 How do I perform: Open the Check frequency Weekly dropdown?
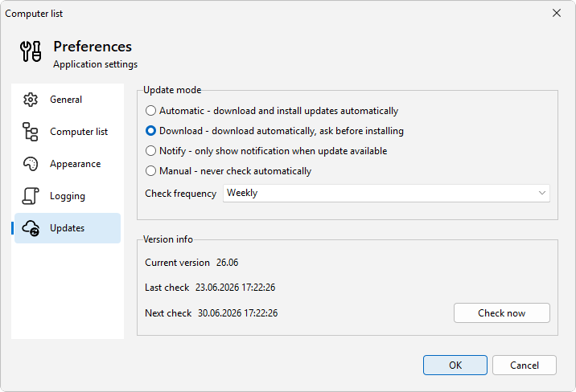386,194
